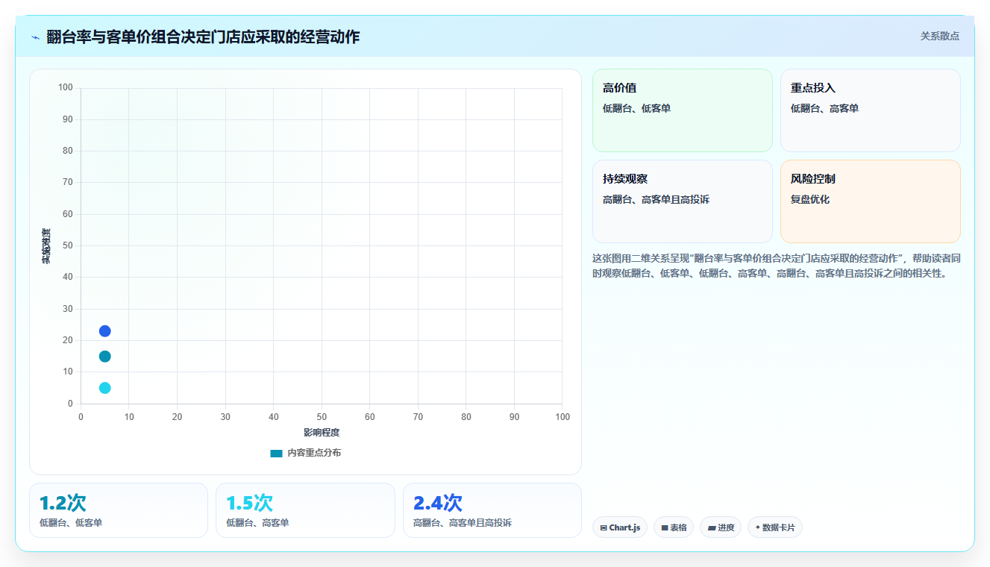Select the teal middle scatter point
The height and width of the screenshot is (567, 990).
[104, 357]
